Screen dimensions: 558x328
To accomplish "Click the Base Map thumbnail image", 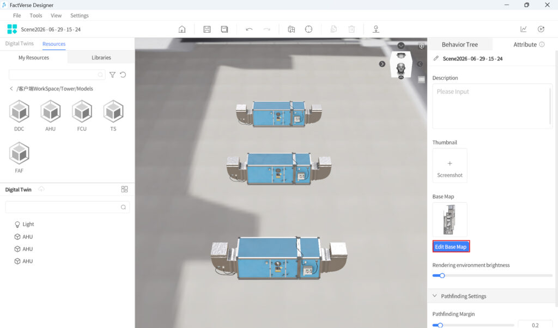I will [450, 220].
